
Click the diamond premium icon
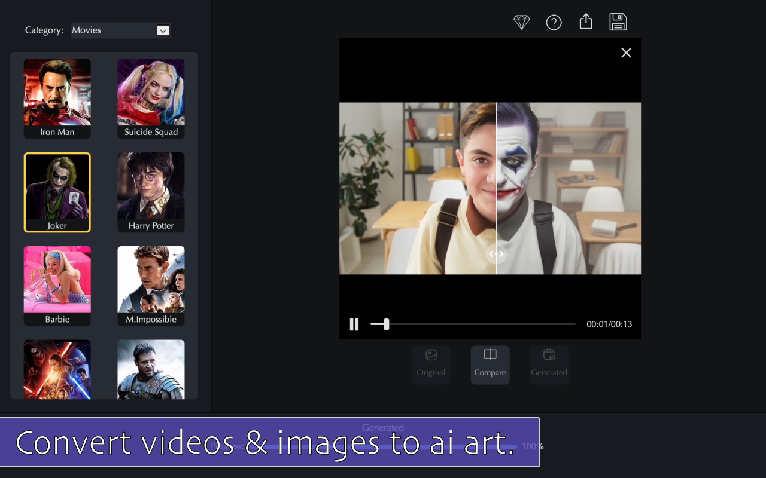pos(522,23)
